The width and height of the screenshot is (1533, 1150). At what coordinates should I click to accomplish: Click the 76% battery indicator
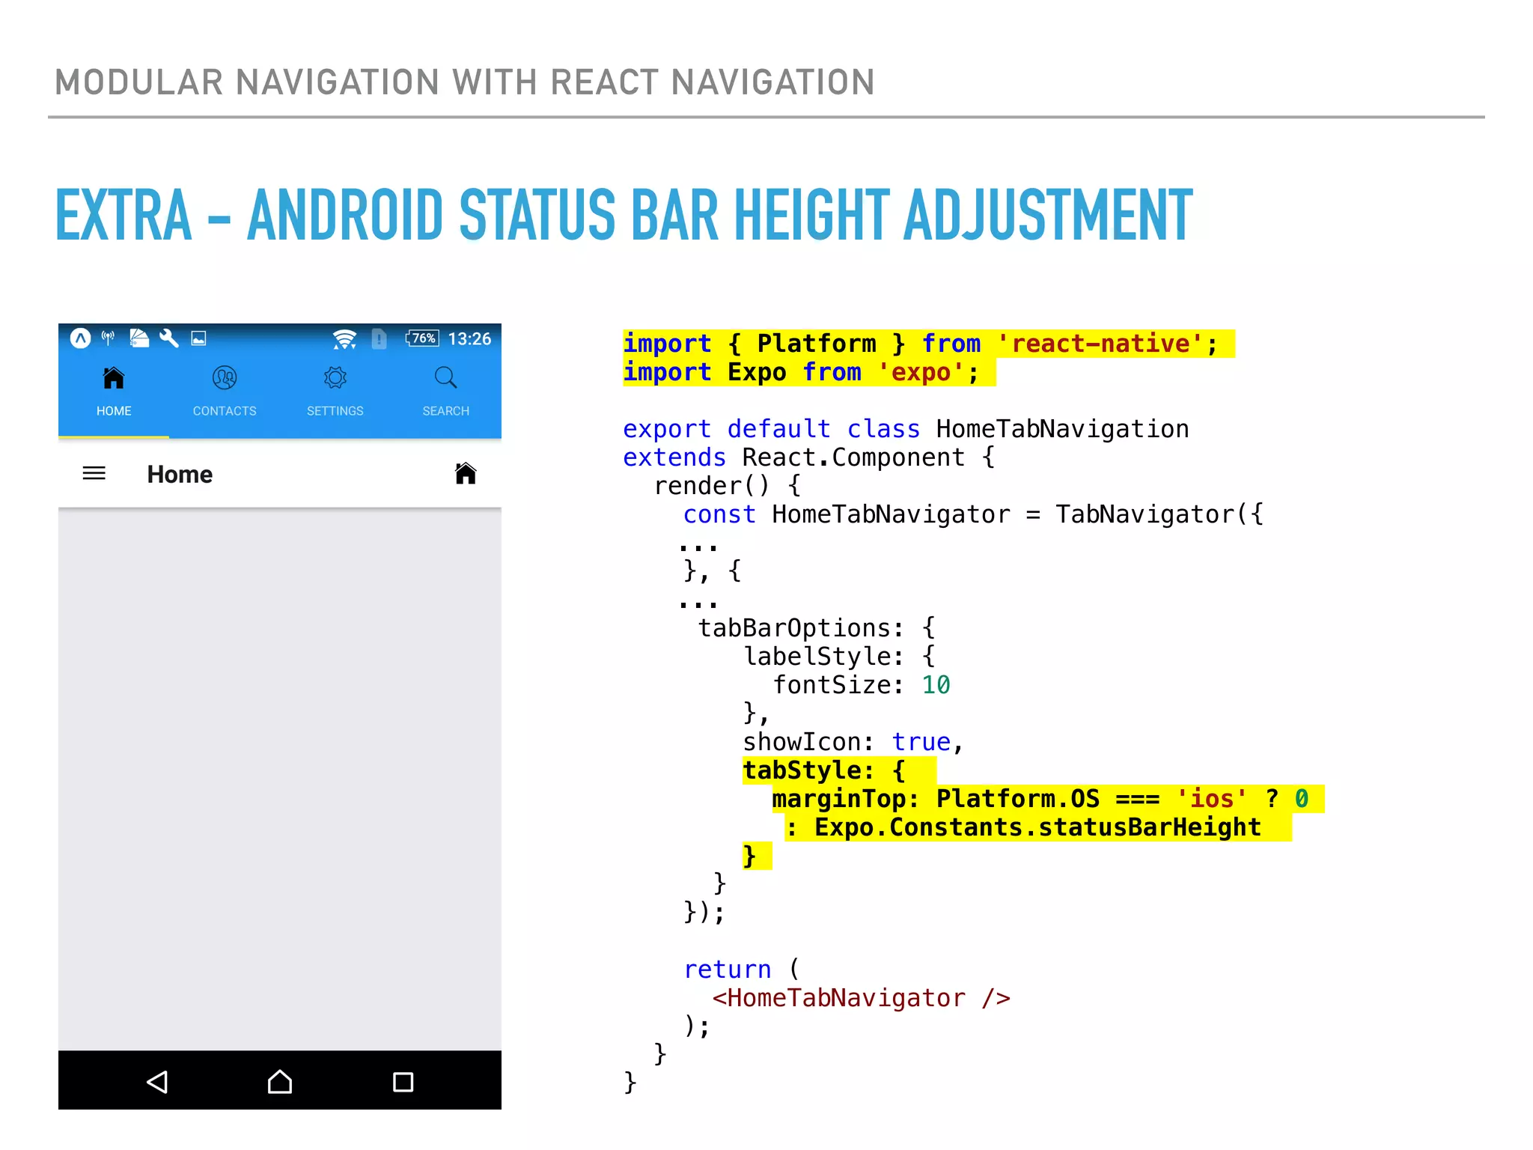pos(423,338)
